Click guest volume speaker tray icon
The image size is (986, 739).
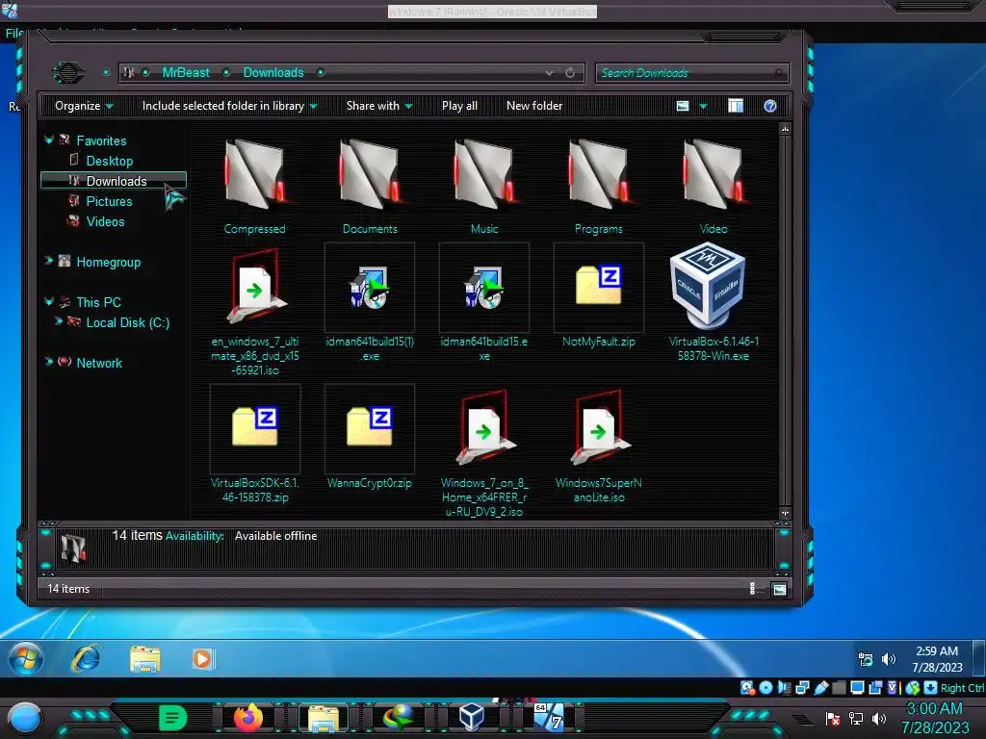pos(888,659)
